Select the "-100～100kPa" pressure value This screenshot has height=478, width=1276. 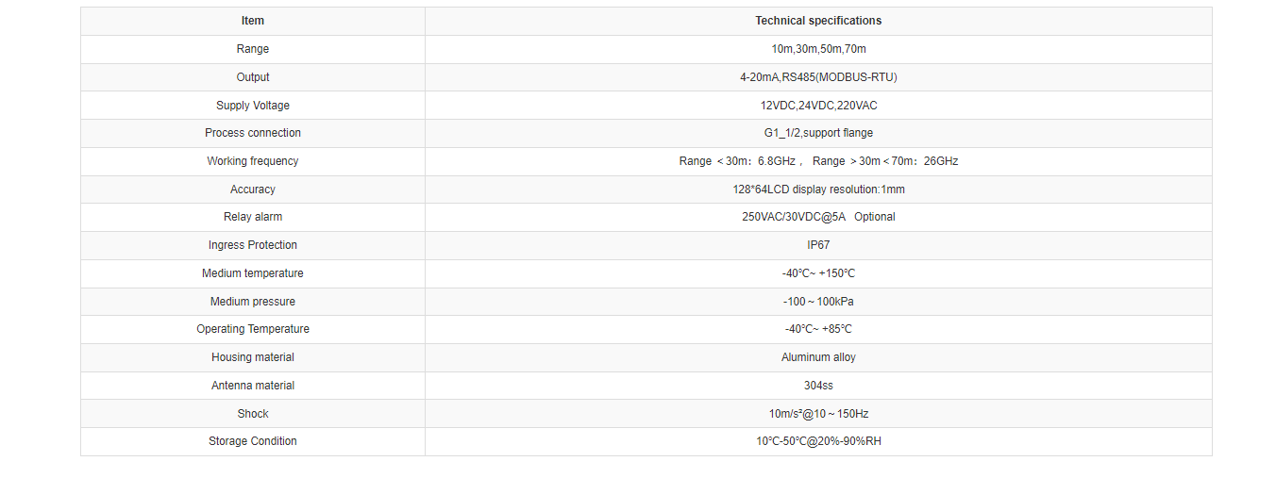click(x=818, y=302)
